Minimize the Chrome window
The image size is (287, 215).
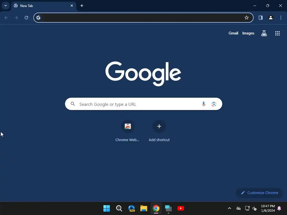(254, 6)
